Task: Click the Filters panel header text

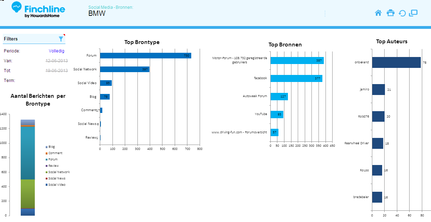Action: (11, 39)
